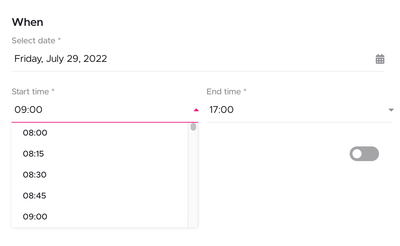Click the asterisk beside End time

[x=245, y=91]
